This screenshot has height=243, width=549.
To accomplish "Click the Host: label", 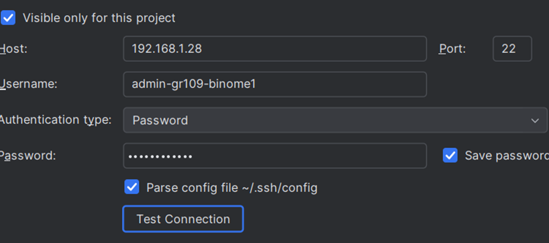I will coord(14,49).
